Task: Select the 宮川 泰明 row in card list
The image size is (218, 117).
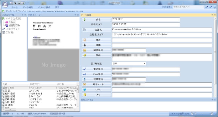Action: point(39,94)
